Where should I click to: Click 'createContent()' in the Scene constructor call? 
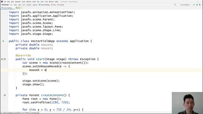pyautogui.click(x=72, y=63)
